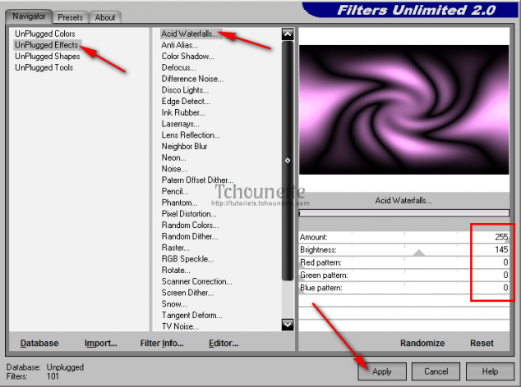Select the Acid Waterfalls filter
This screenshot has height=387, width=521.
click(x=190, y=34)
